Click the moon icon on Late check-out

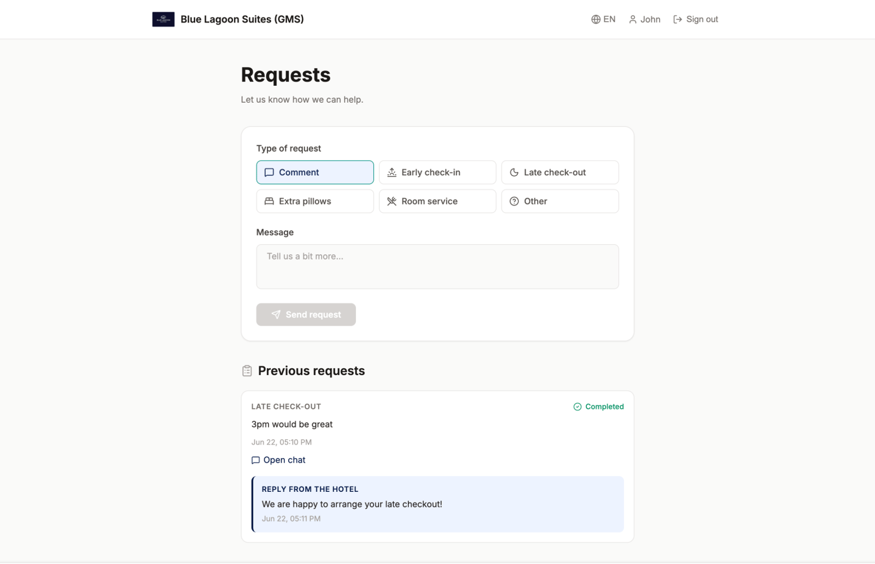(x=514, y=172)
